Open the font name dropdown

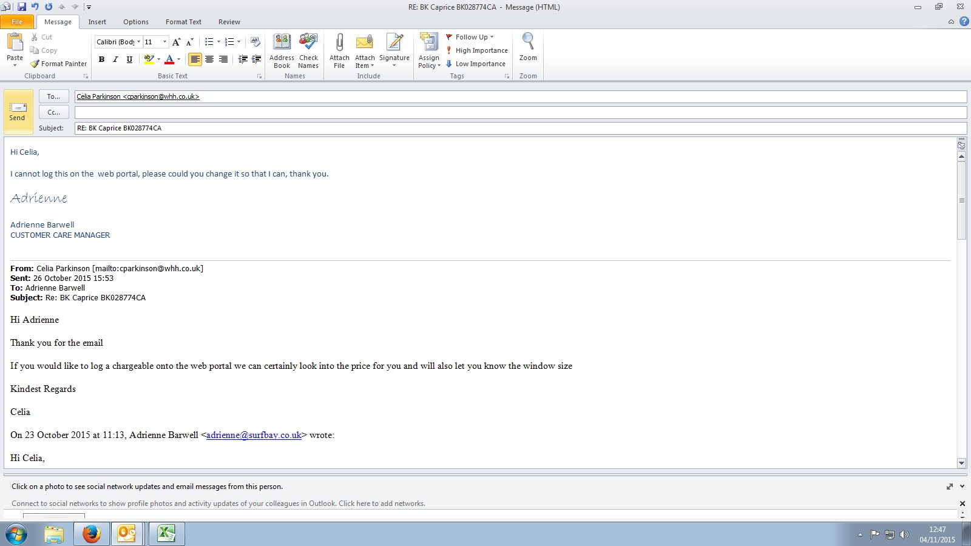coord(138,42)
